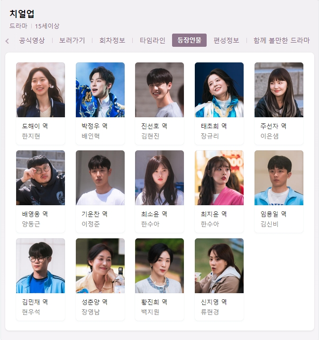Select the 임용일 역 portrait thumbnail
The image size is (319, 340).
coord(279,178)
